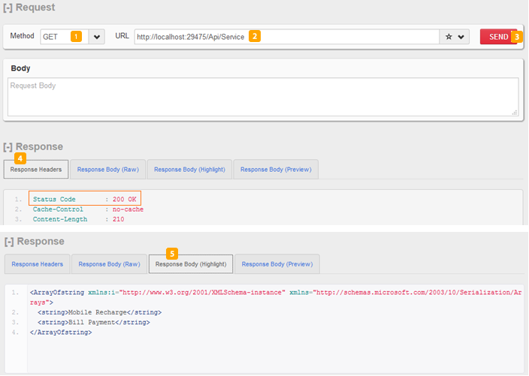Viewport: 529px width, 376px height.
Task: Click the Body text area resize grip
Action: pos(515,113)
